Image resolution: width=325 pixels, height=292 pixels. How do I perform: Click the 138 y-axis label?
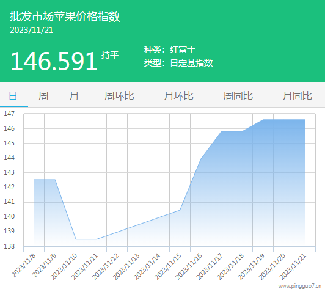click(x=9, y=246)
